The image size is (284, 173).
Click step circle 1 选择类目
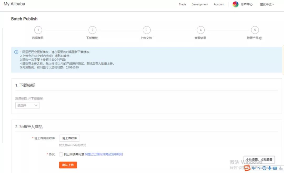(x=38, y=30)
